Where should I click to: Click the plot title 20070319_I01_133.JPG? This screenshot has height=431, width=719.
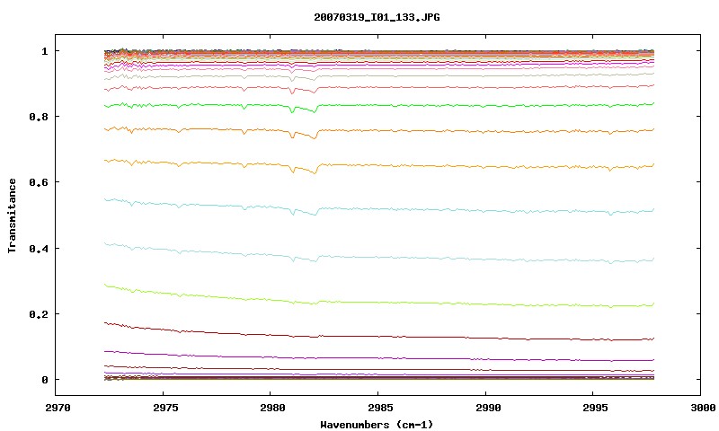[x=377, y=17]
